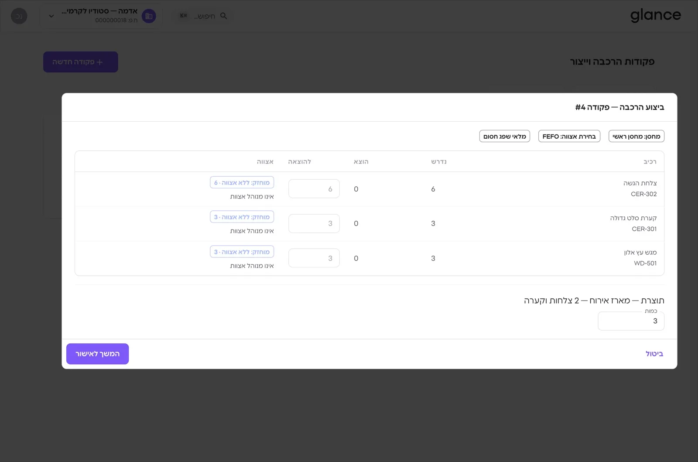Expand the company selector chevron
Viewport: 698px width, 462px height.
click(51, 16)
